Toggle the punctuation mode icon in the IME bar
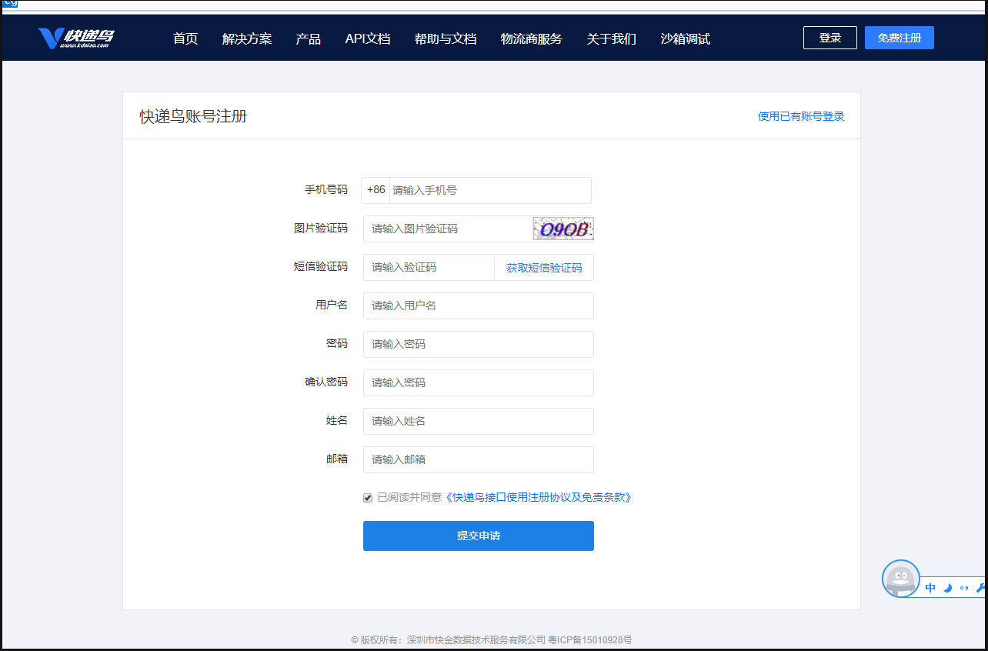The image size is (988, 651). [964, 588]
